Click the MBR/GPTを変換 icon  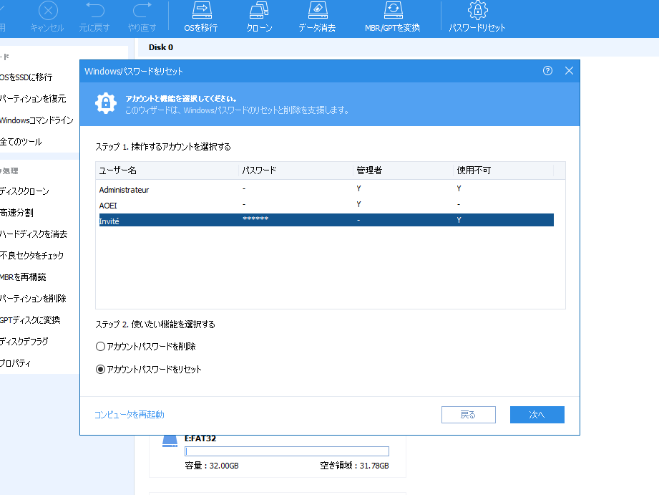point(392,11)
